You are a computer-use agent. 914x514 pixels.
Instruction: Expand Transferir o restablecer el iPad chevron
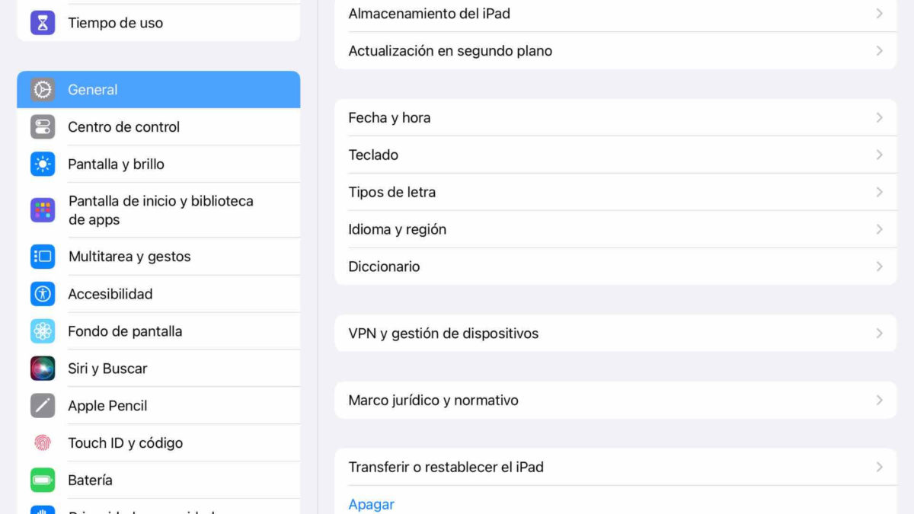pos(879,467)
